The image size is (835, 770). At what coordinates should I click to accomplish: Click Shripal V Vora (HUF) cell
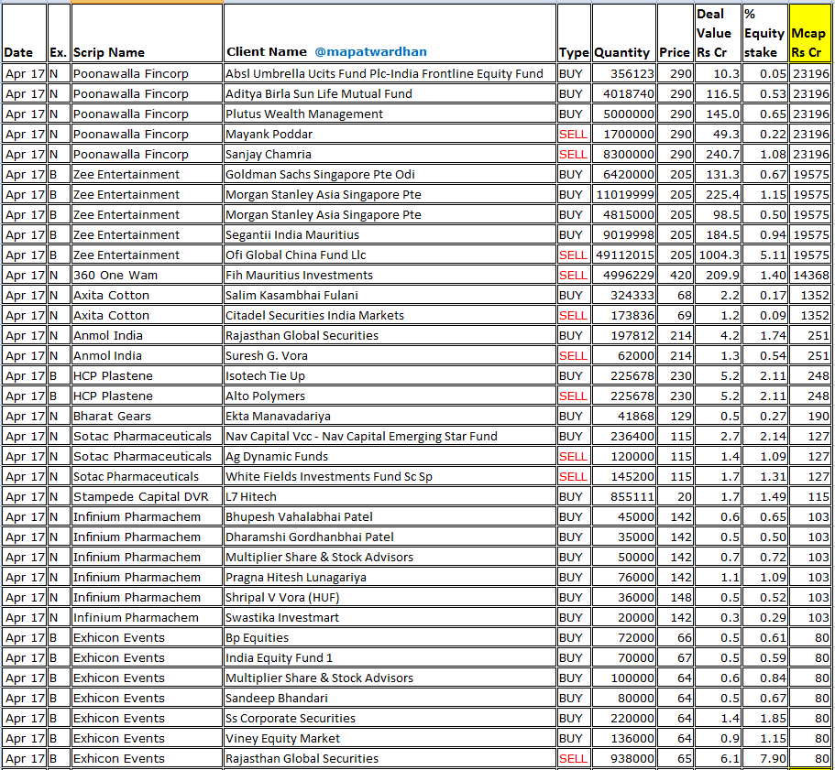(390, 597)
